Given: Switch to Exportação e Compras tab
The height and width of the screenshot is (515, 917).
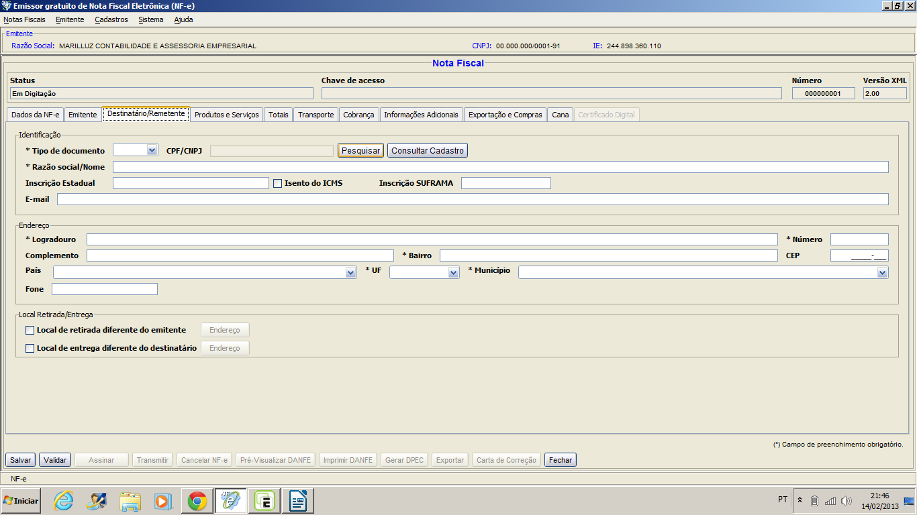Looking at the screenshot, I should 505,115.
